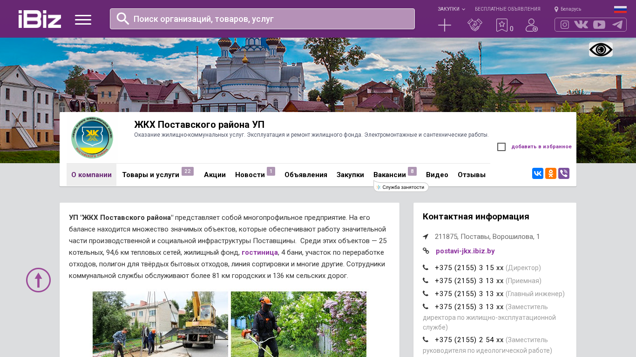Reveal the Главный инженер phone number
The width and height of the screenshot is (636, 357).
[x=469, y=294]
